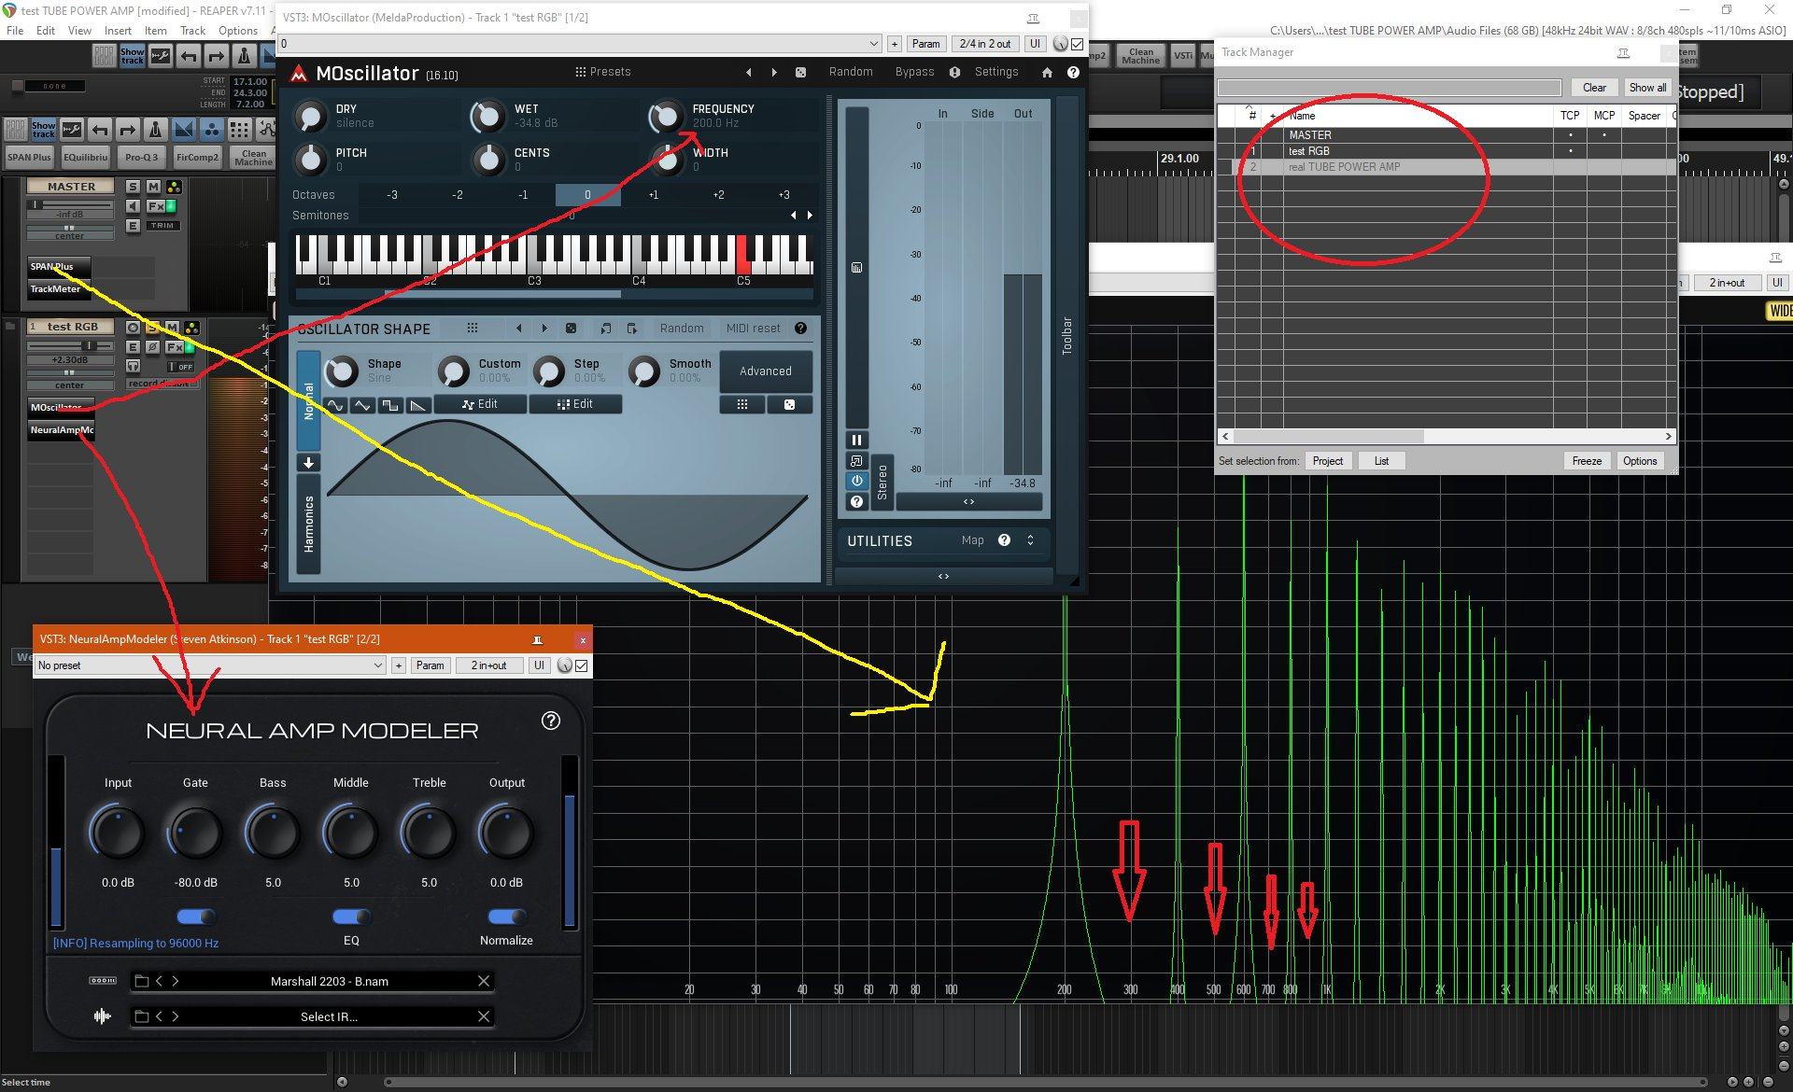This screenshot has height=1092, width=1793.
Task: Clear the loaded Marshall 2203 model
Action: click(x=483, y=981)
